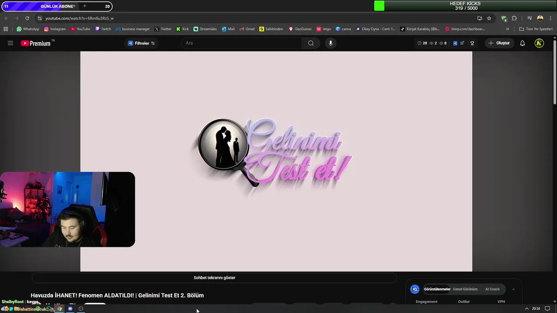Switch to the AI Coach tab
This screenshot has width=557, height=313.
(x=492, y=289)
